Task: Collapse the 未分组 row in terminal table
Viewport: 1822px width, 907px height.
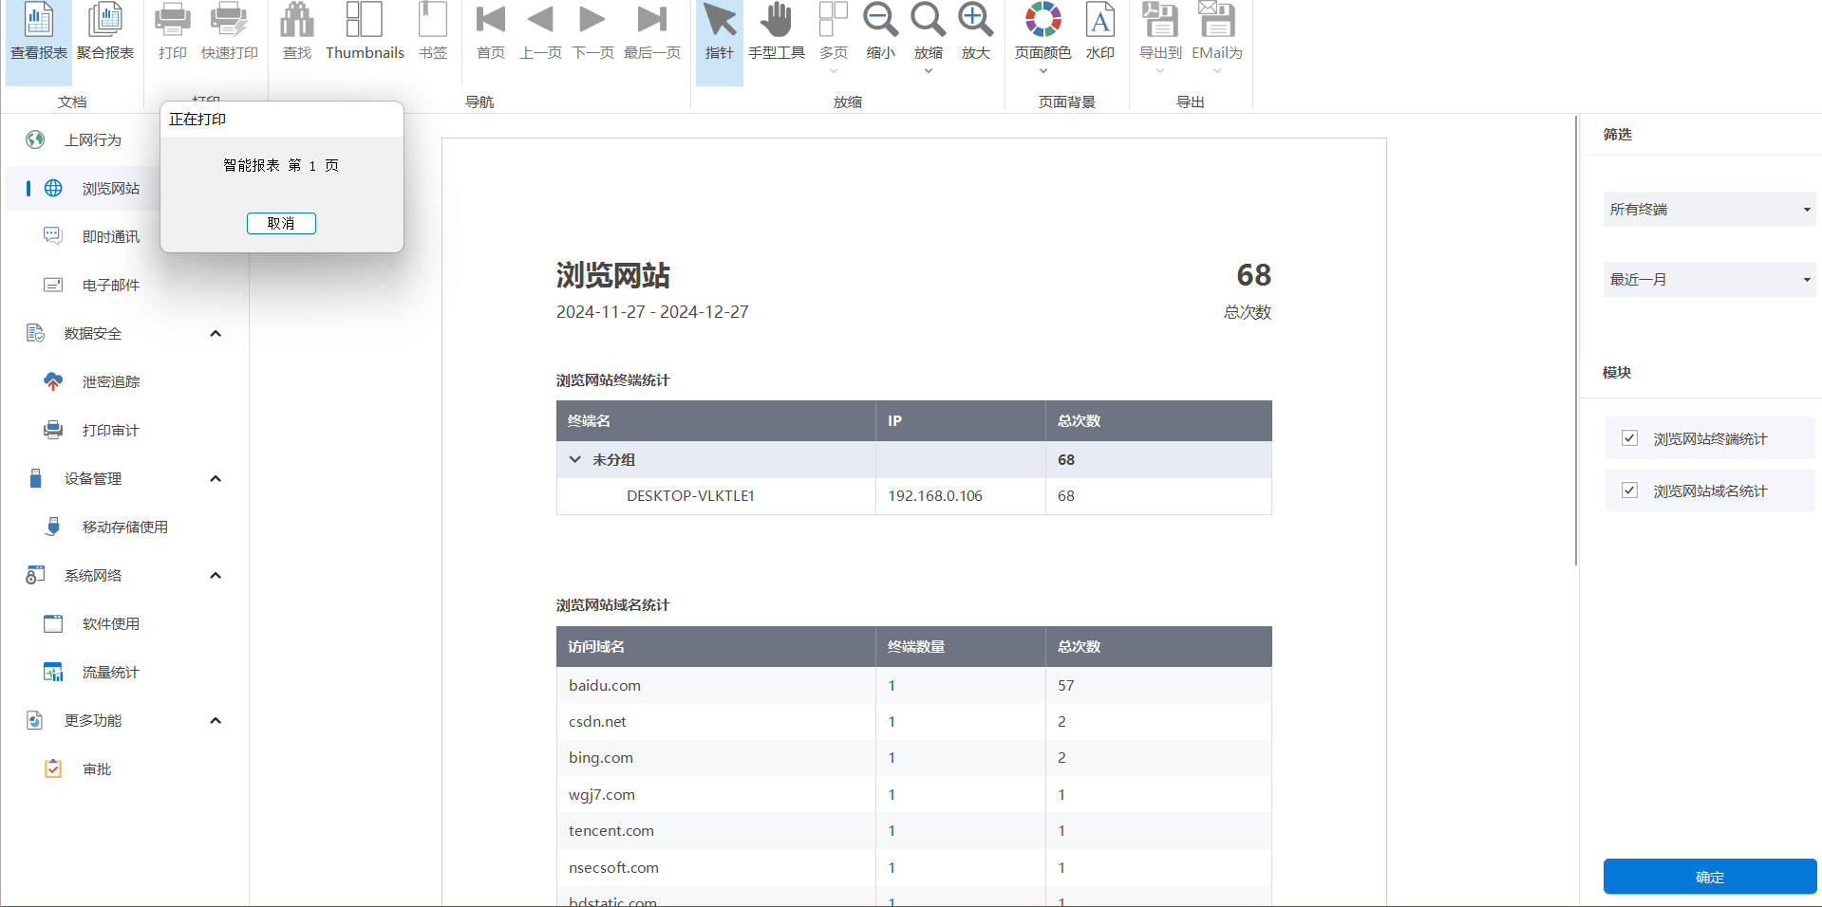Action: (x=574, y=459)
